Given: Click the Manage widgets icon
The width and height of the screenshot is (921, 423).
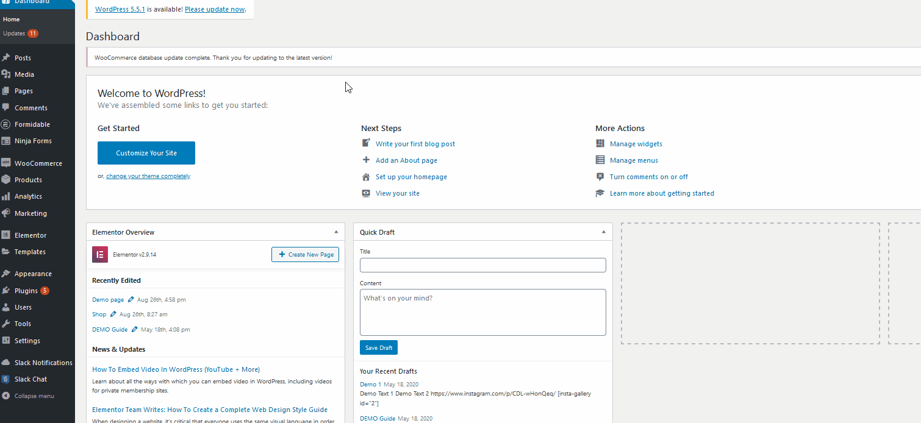Looking at the screenshot, I should point(600,143).
